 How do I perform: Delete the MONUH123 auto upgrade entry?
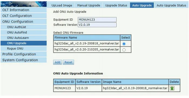pyautogui.click(x=172, y=88)
